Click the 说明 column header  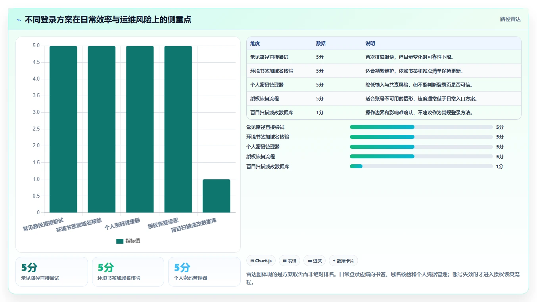(370, 44)
